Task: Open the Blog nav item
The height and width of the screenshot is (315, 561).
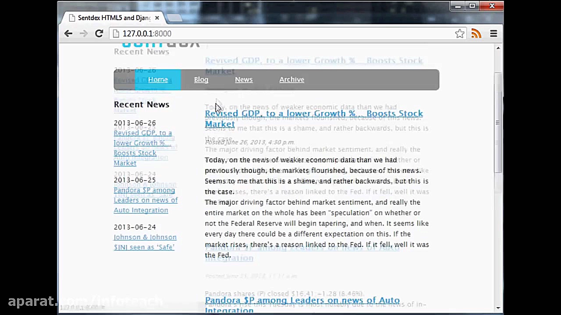Action: click(x=201, y=80)
